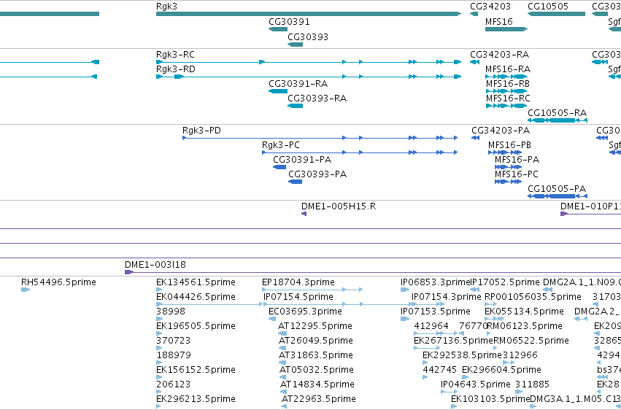Click the IP06853.3prime EST label
Image resolution: width=621 pixels, height=410 pixels.
pos(435,282)
